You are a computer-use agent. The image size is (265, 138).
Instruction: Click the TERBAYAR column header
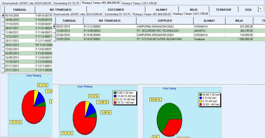(x=223, y=10)
